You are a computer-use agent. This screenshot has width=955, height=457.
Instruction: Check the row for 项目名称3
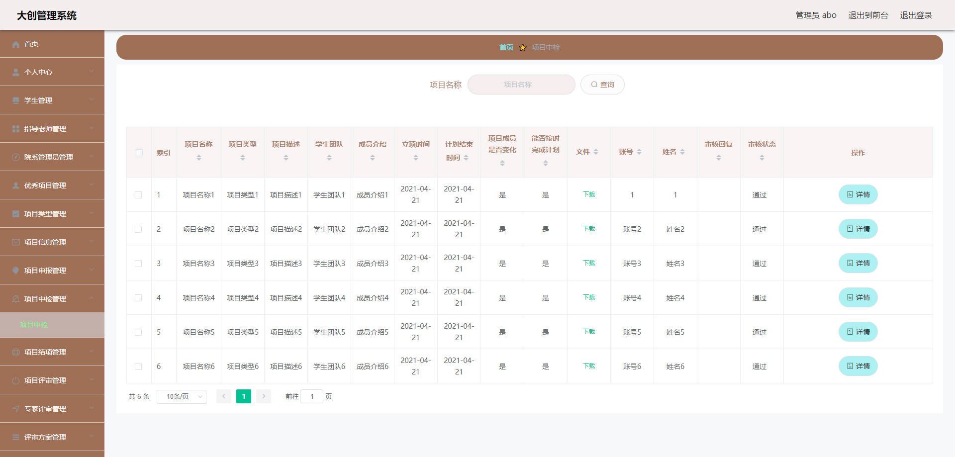[138, 264]
